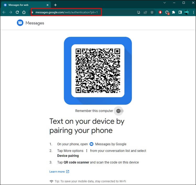This screenshot has height=185, width=196.
Task: Go to the browser home page
Action: point(24,12)
